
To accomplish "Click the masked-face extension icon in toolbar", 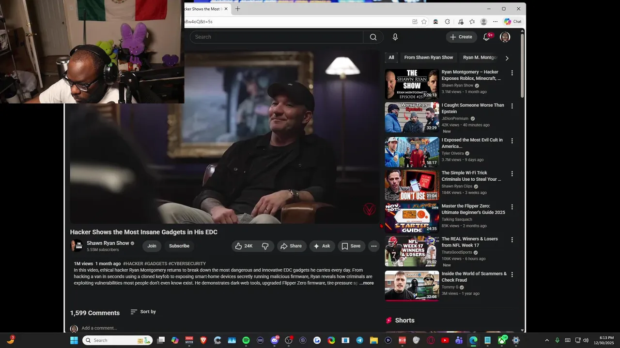I will click(435, 22).
